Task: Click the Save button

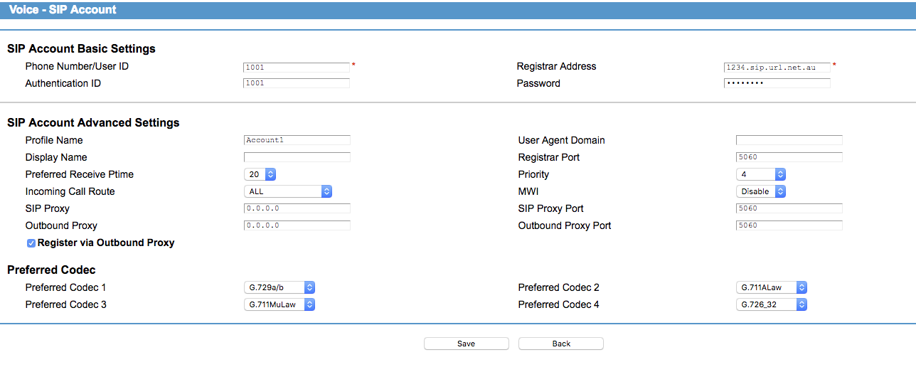Action: (466, 344)
